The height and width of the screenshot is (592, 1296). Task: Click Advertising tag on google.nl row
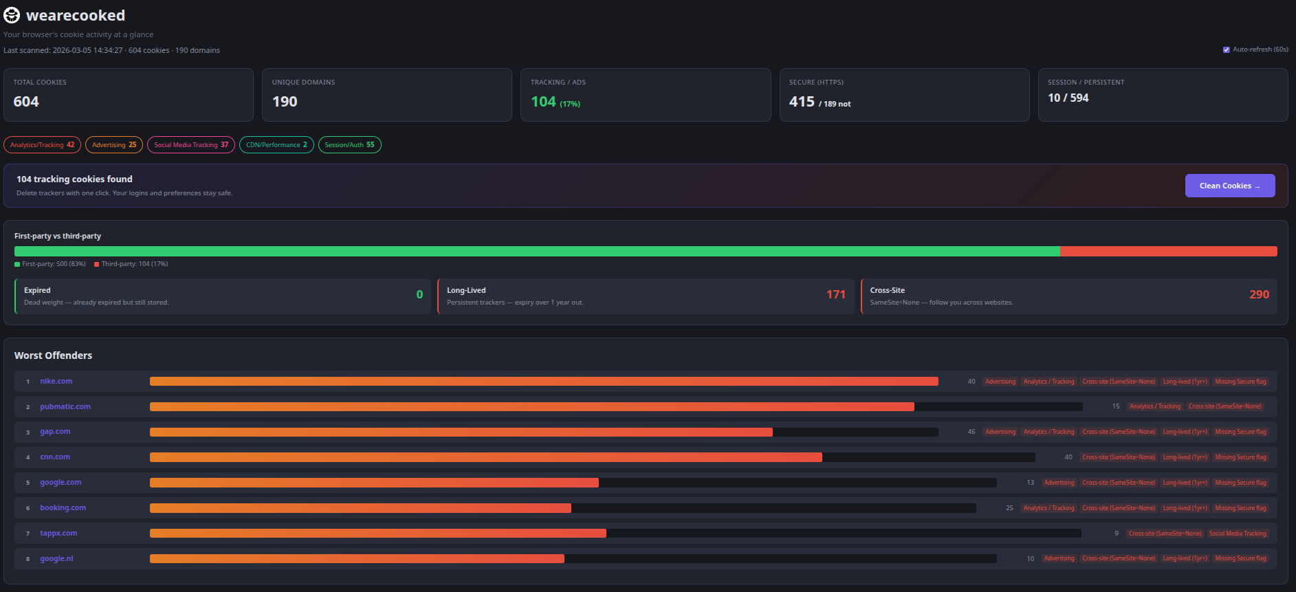1059,558
